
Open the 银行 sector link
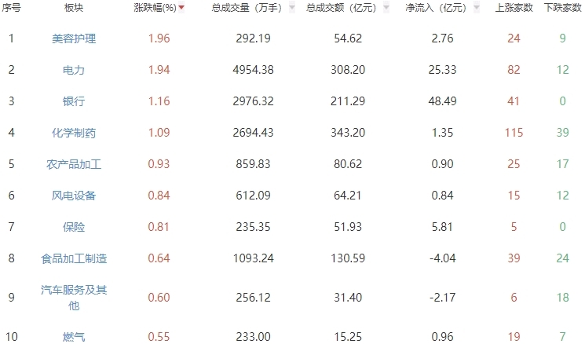tap(74, 101)
